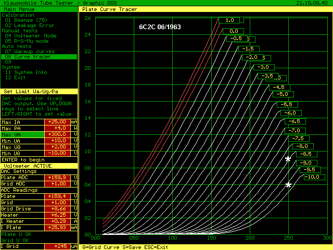Select the Max PA limit value +4.0
The height and width of the screenshot is (250, 333).
57,128
